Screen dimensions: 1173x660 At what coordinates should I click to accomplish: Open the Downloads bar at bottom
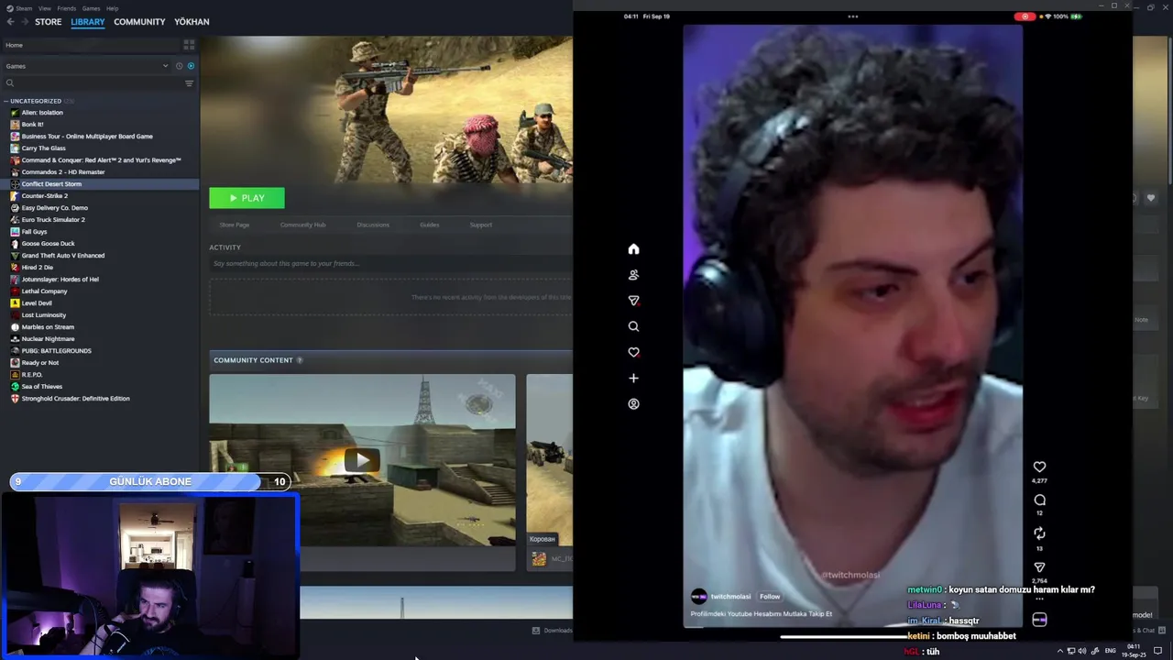pyautogui.click(x=553, y=631)
